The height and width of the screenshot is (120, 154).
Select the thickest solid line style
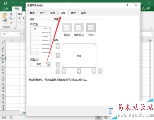pyautogui.click(x=46, y=49)
